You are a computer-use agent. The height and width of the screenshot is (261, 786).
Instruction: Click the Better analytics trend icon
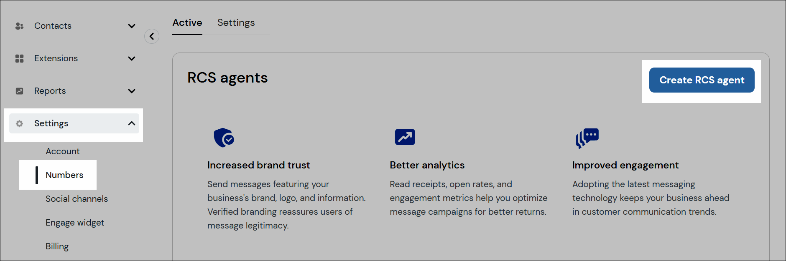click(x=405, y=137)
